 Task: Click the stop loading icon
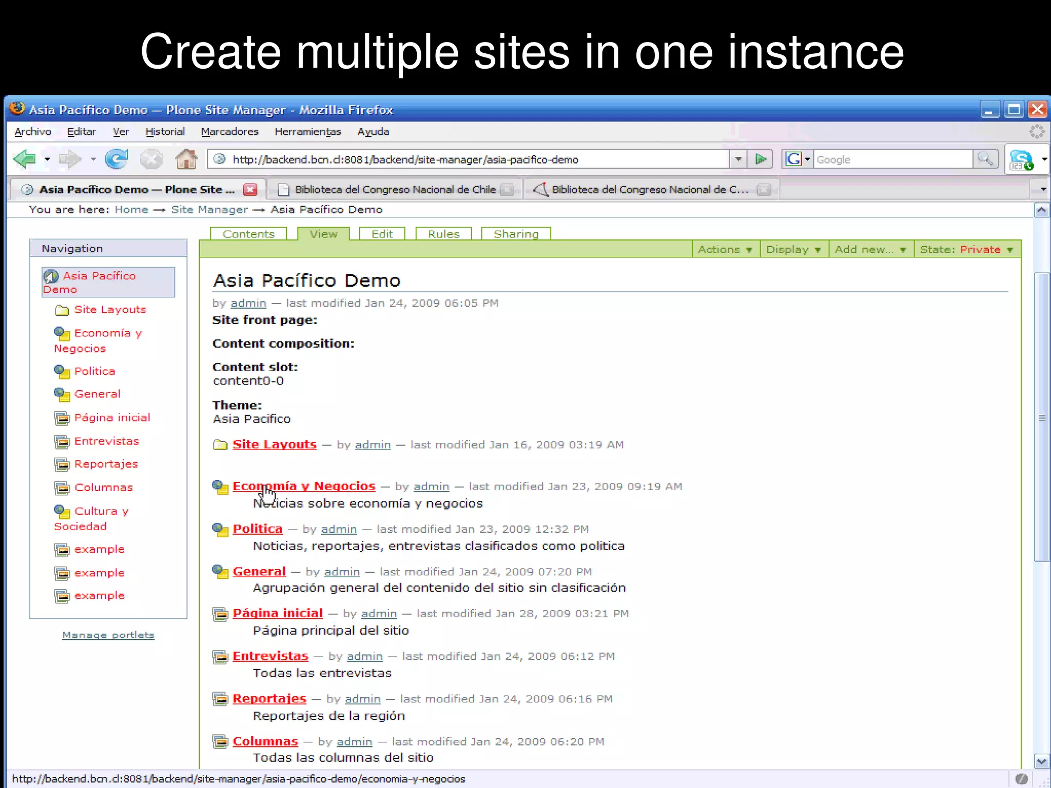tap(151, 159)
